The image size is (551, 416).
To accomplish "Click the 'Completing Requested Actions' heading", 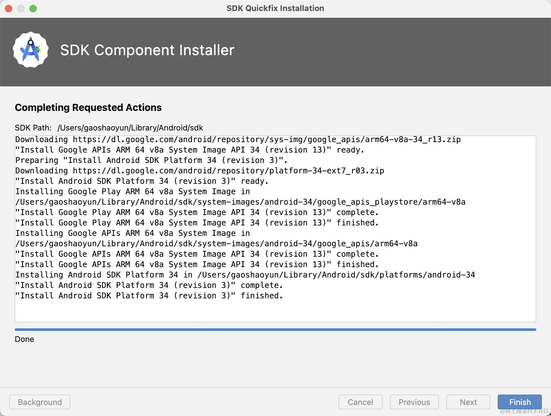I will click(x=88, y=108).
